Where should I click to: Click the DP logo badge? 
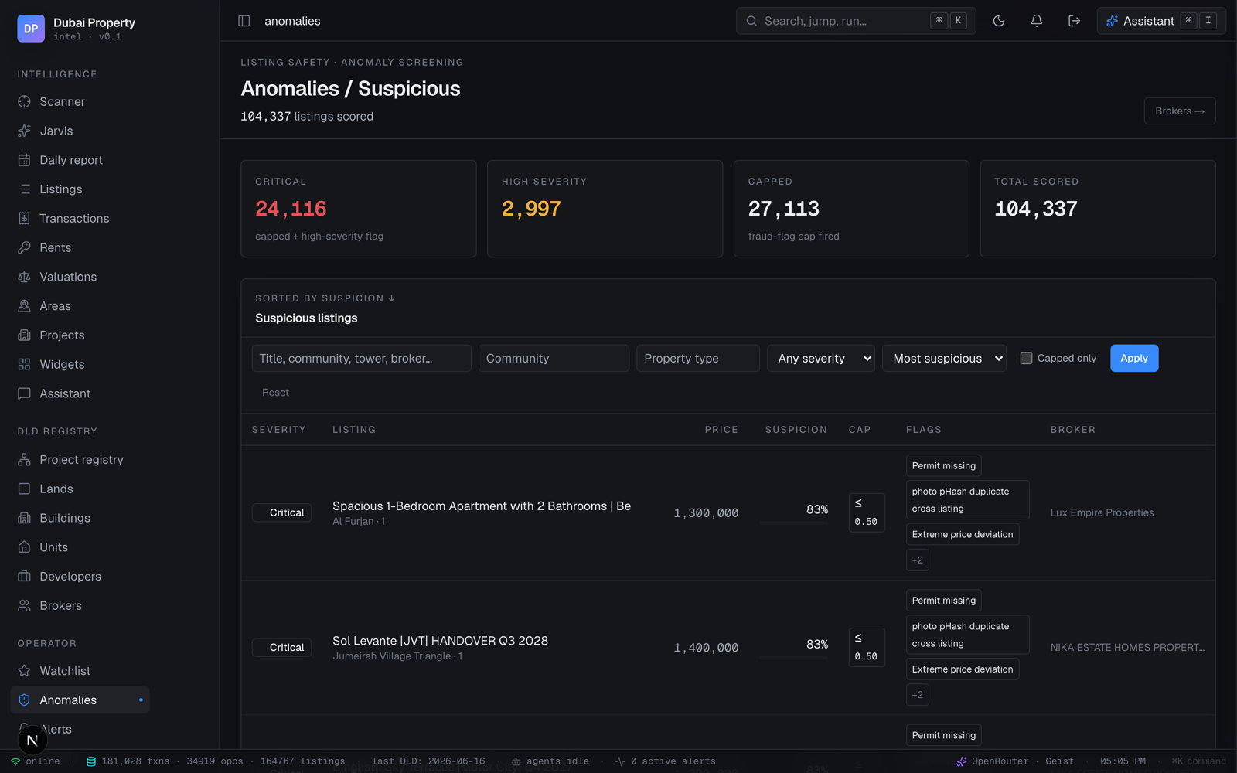point(31,29)
